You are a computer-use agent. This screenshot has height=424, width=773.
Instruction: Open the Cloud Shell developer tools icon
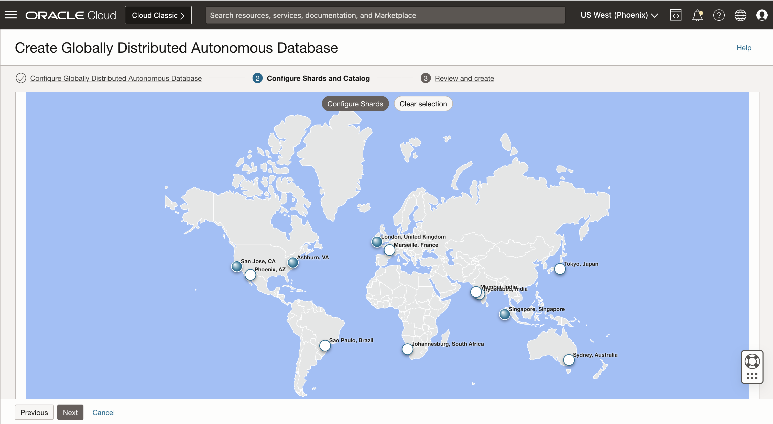(676, 15)
